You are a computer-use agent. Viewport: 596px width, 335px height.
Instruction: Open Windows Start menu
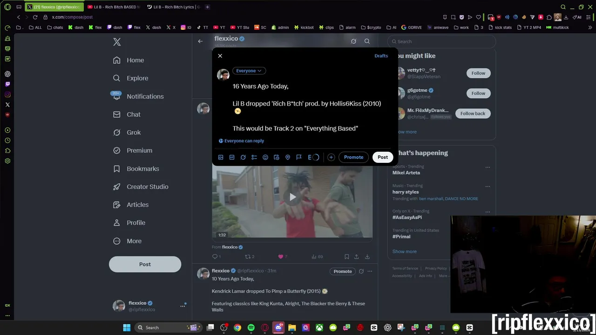click(127, 328)
